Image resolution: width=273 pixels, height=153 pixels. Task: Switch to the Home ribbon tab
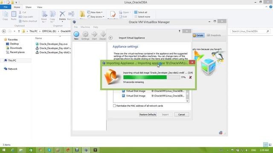click(x=17, y=7)
